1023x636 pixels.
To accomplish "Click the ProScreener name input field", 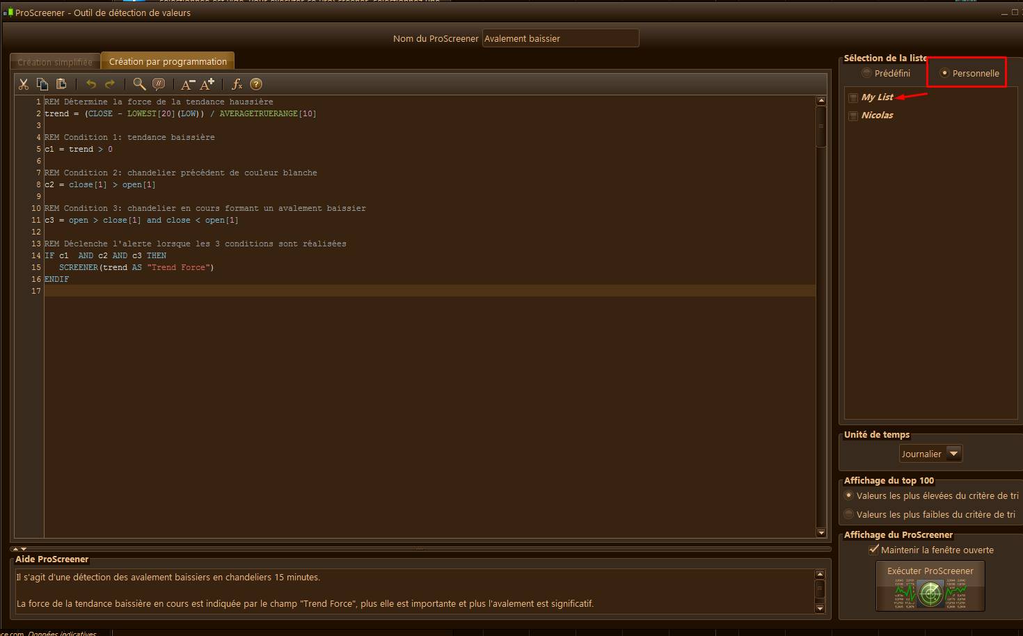I will 560,38.
